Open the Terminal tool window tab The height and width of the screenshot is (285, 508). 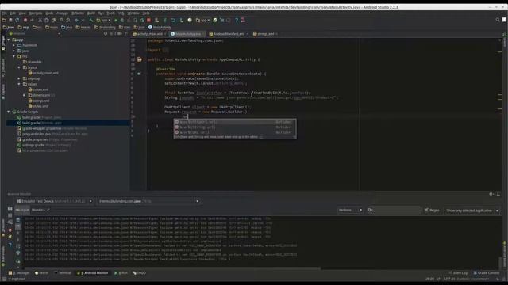[x=63, y=272]
